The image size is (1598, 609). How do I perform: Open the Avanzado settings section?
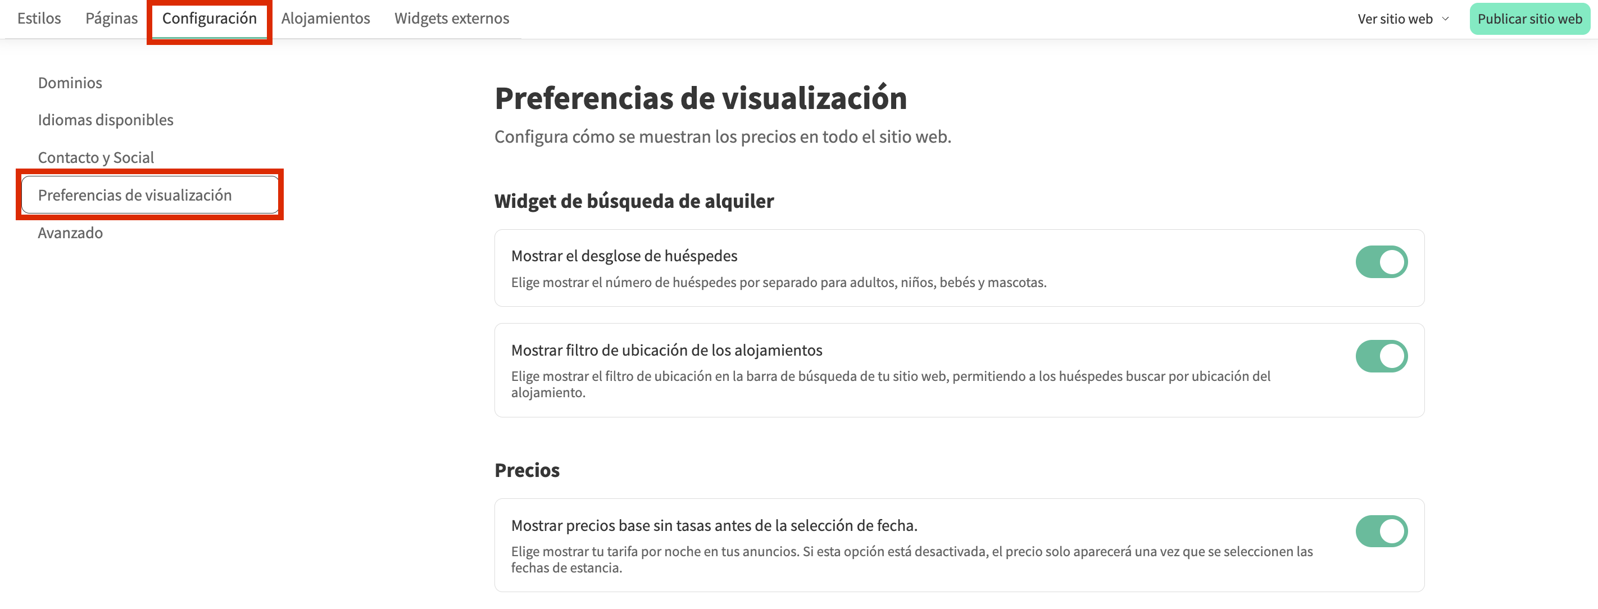pyautogui.click(x=70, y=233)
